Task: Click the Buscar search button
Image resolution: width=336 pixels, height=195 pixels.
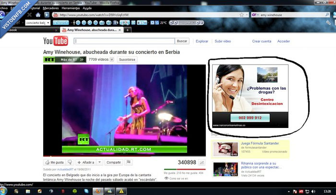Action: pyautogui.click(x=182, y=41)
